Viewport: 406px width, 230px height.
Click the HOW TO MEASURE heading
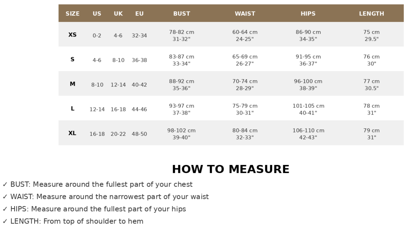coord(230,169)
